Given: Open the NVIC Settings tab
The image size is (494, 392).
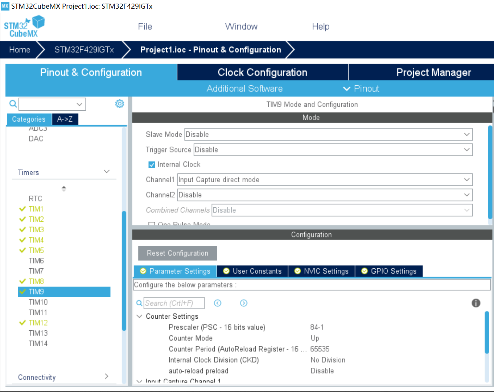Looking at the screenshot, I should pyautogui.click(x=321, y=271).
